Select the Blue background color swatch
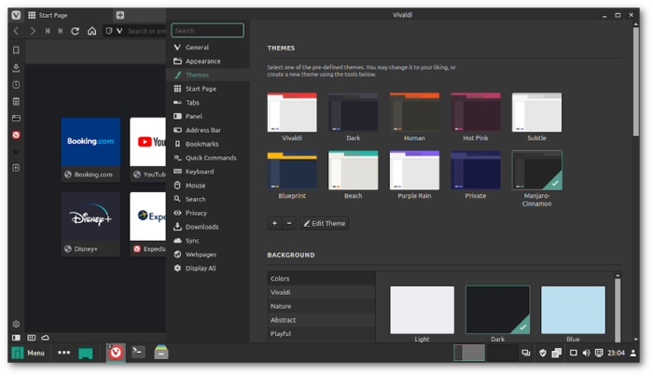Image resolution: width=653 pixels, height=376 pixels. coord(573,310)
